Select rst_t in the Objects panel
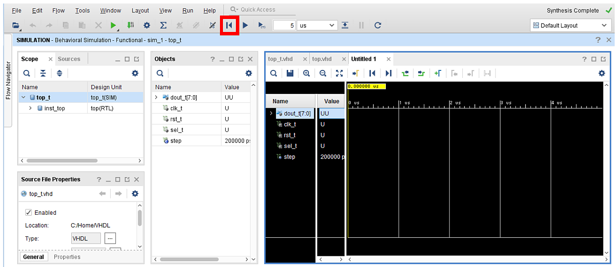 [x=176, y=119]
